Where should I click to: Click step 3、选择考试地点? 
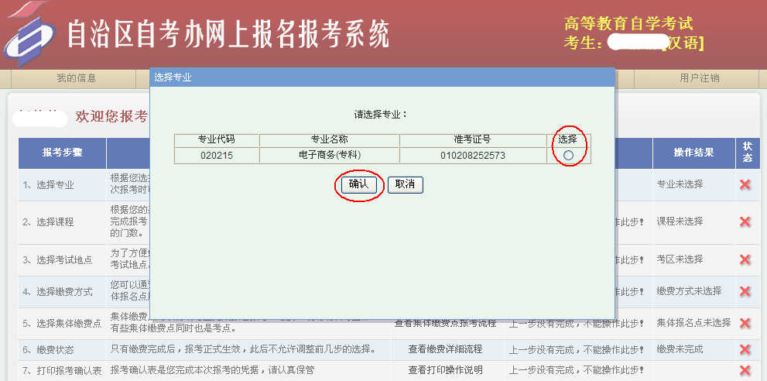pyautogui.click(x=57, y=260)
